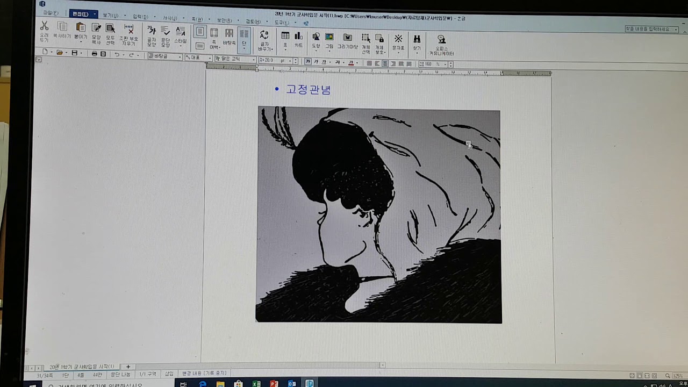This screenshot has width=688, height=387.
Task: Click the Shapes (도형) icon
Action: pos(316,37)
